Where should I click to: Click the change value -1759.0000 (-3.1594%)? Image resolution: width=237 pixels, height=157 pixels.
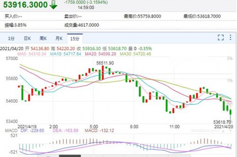86,2
